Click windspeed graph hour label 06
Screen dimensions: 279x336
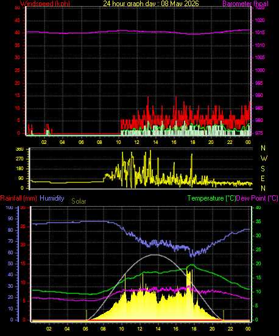[81, 142]
